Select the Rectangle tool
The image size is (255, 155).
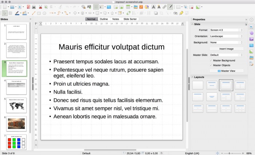pyautogui.click(x=39, y=13)
